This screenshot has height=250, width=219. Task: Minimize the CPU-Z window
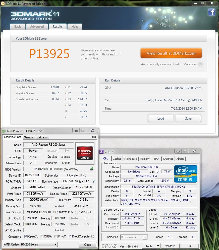tap(178, 151)
